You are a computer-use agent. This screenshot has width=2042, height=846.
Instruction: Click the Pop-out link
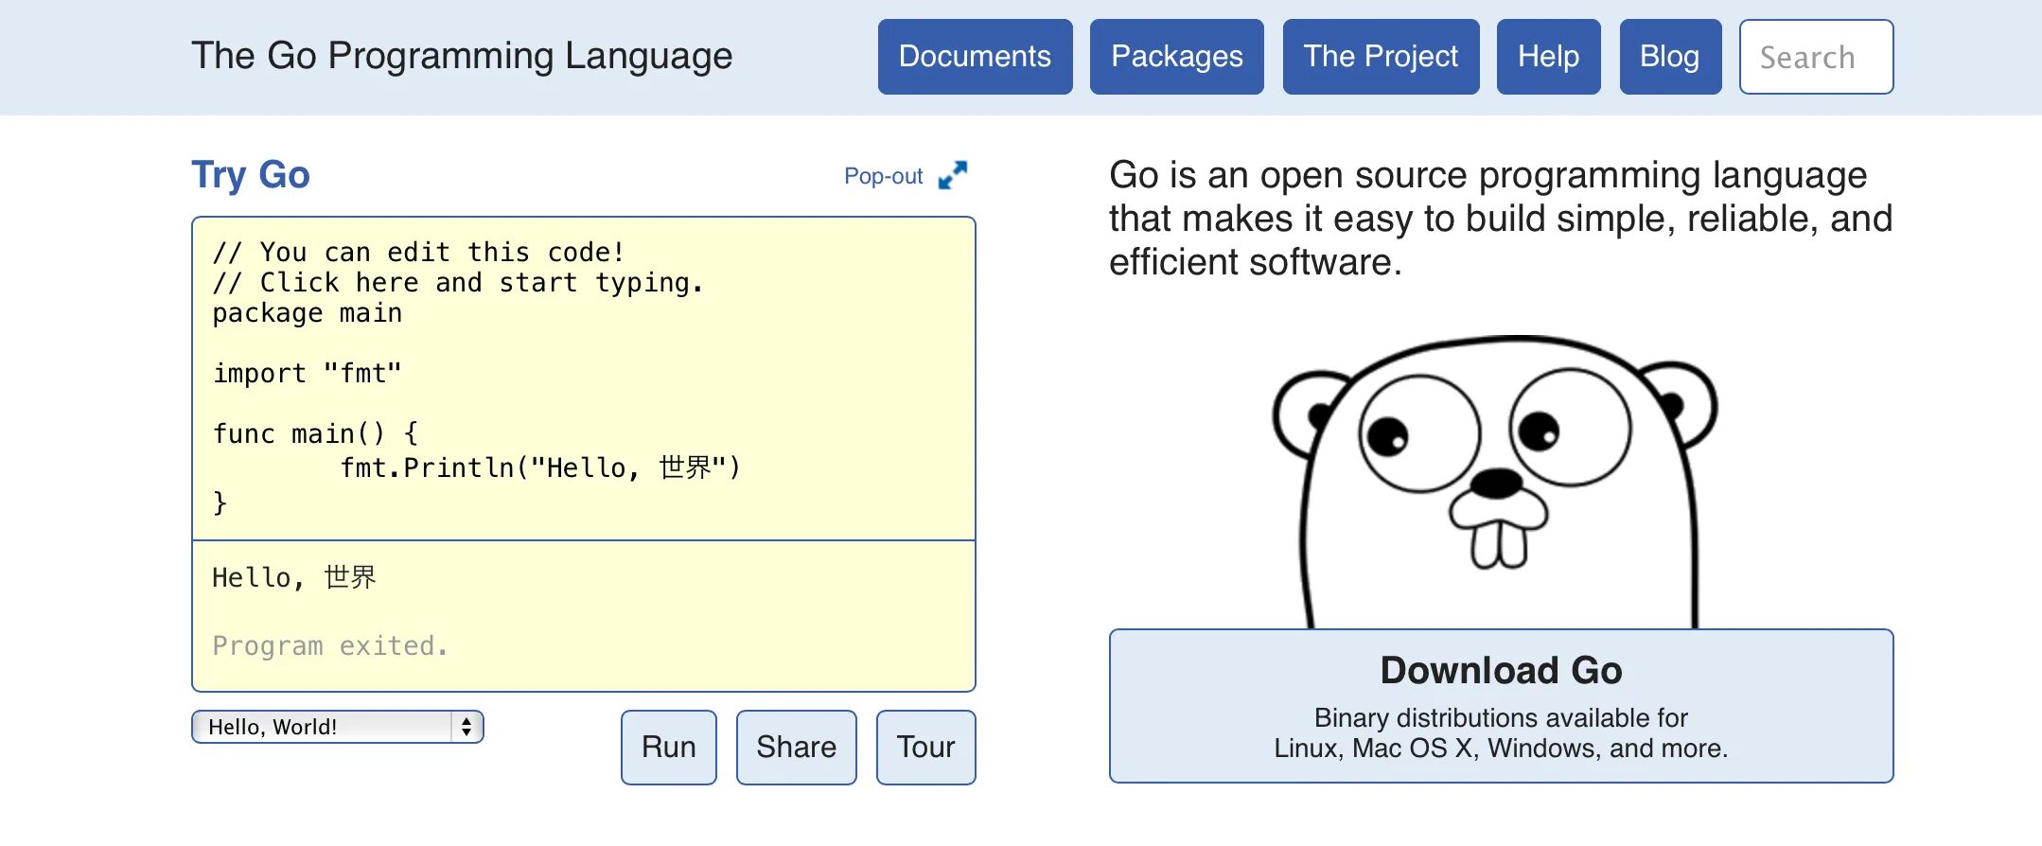883,176
